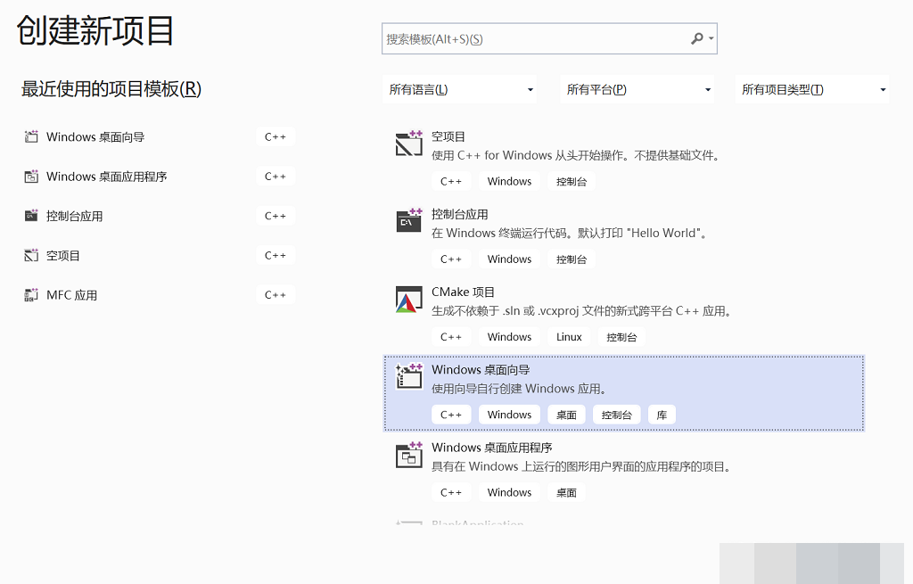
Task: Click recent Windows 桌面向导 template icon
Action: 31,136
